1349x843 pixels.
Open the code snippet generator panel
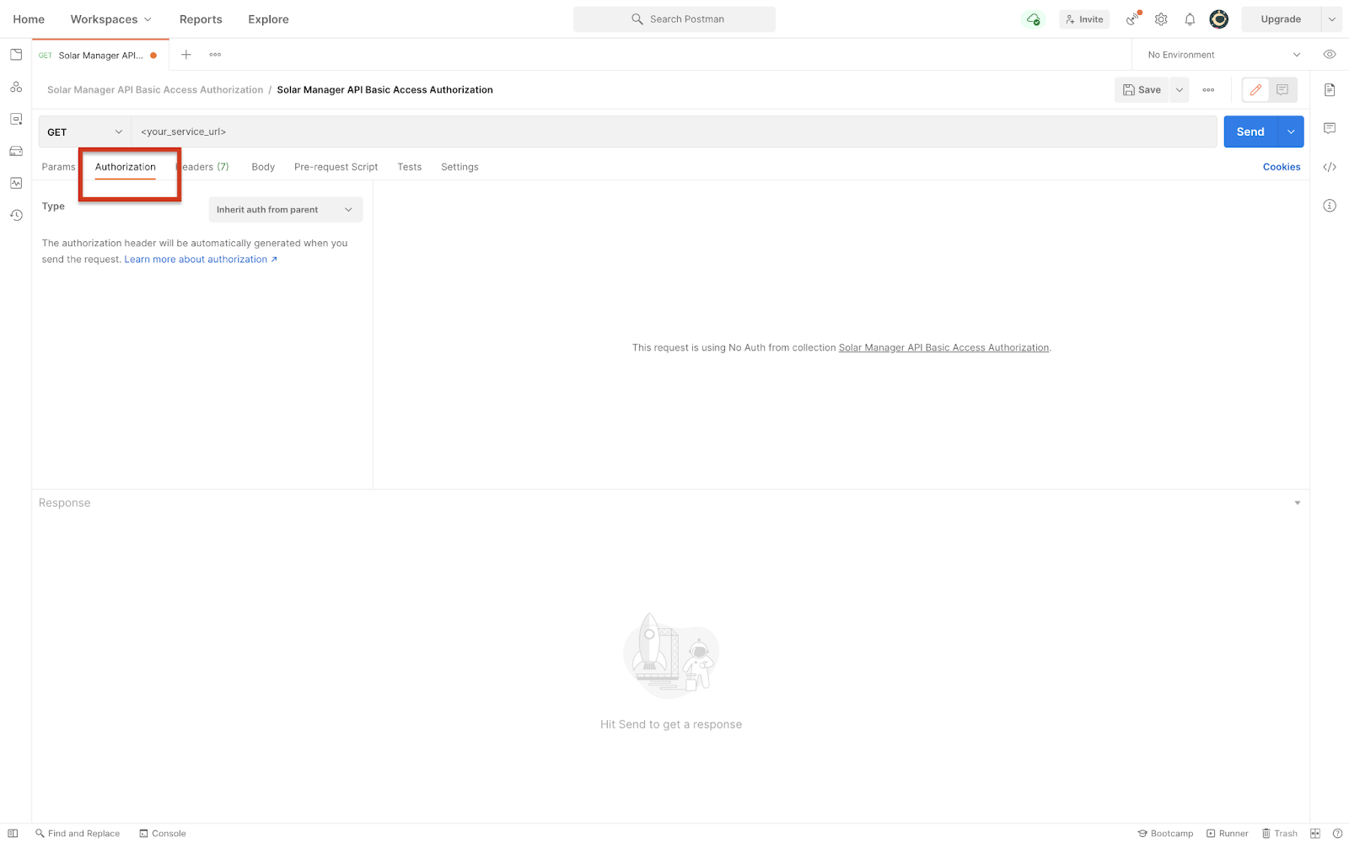[x=1330, y=166]
